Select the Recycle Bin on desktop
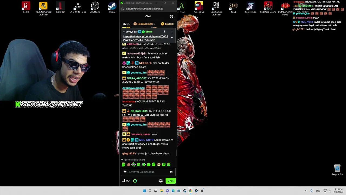Image resolution: width=346 pixels, height=195 pixels. click(337, 170)
